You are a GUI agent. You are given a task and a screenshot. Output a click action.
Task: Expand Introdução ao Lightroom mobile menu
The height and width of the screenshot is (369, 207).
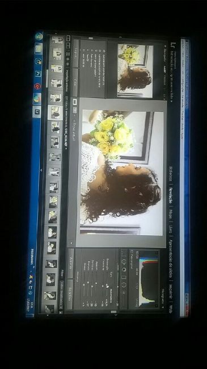point(171,101)
